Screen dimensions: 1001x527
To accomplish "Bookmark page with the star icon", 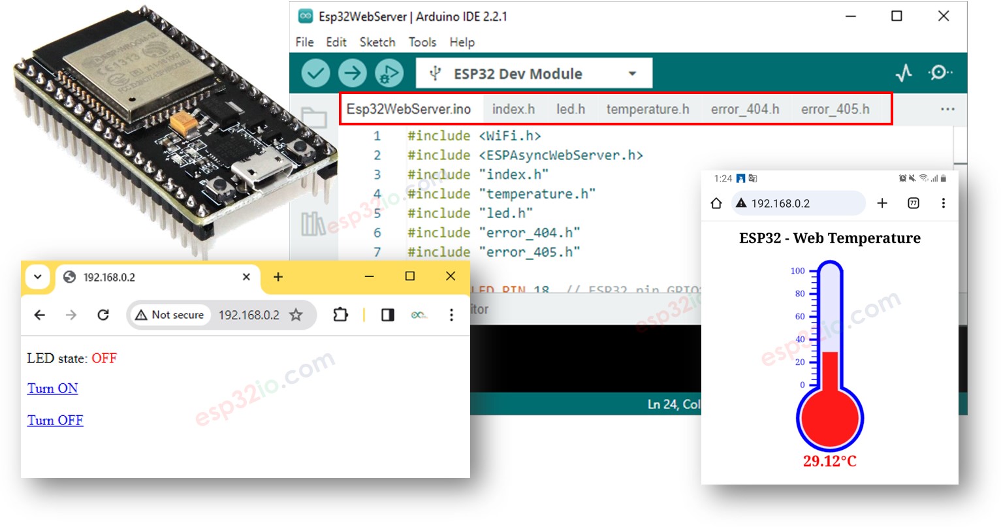I will pos(296,315).
